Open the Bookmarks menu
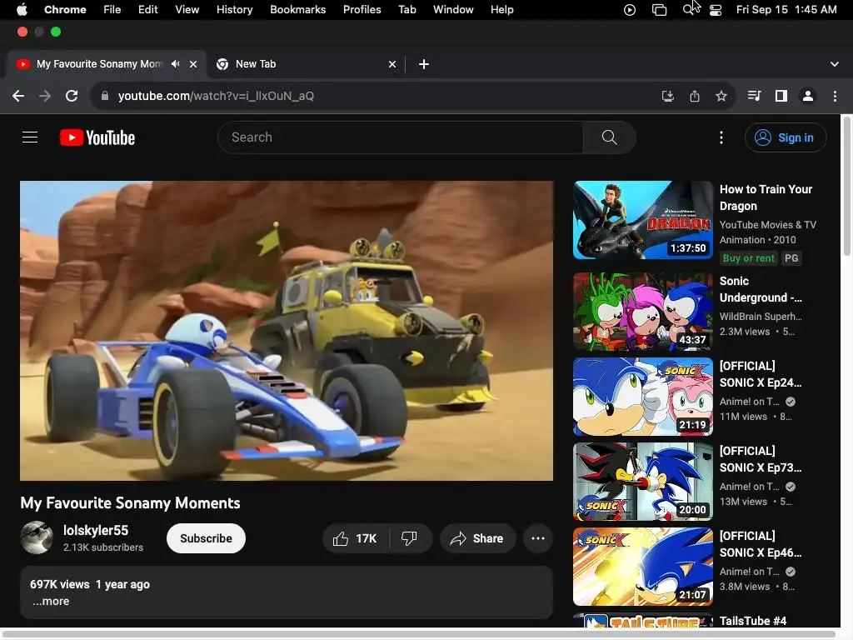Viewport: 853px width, 640px height. (297, 10)
